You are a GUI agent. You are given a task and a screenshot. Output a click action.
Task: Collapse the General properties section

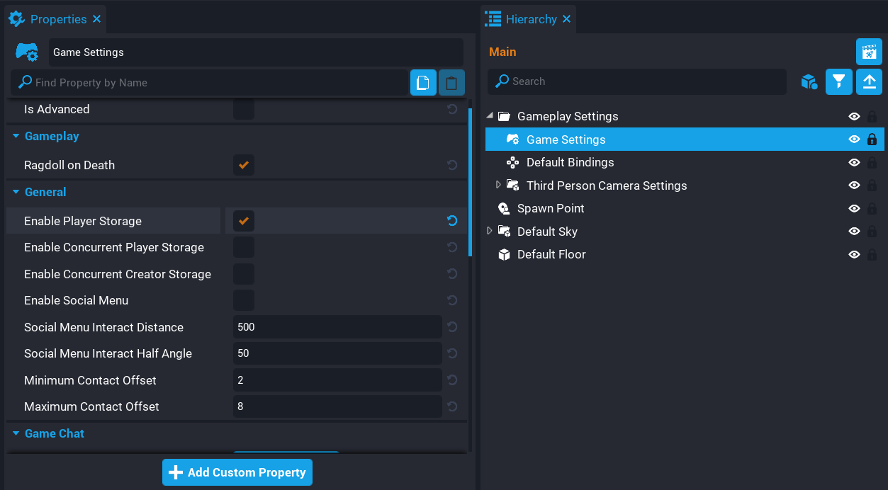pos(16,192)
